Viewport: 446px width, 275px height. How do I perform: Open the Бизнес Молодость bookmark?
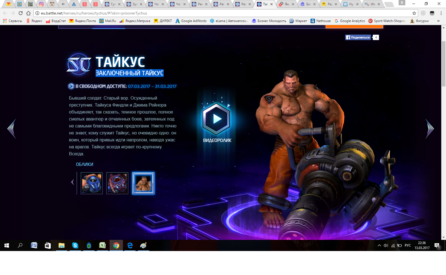click(x=269, y=21)
